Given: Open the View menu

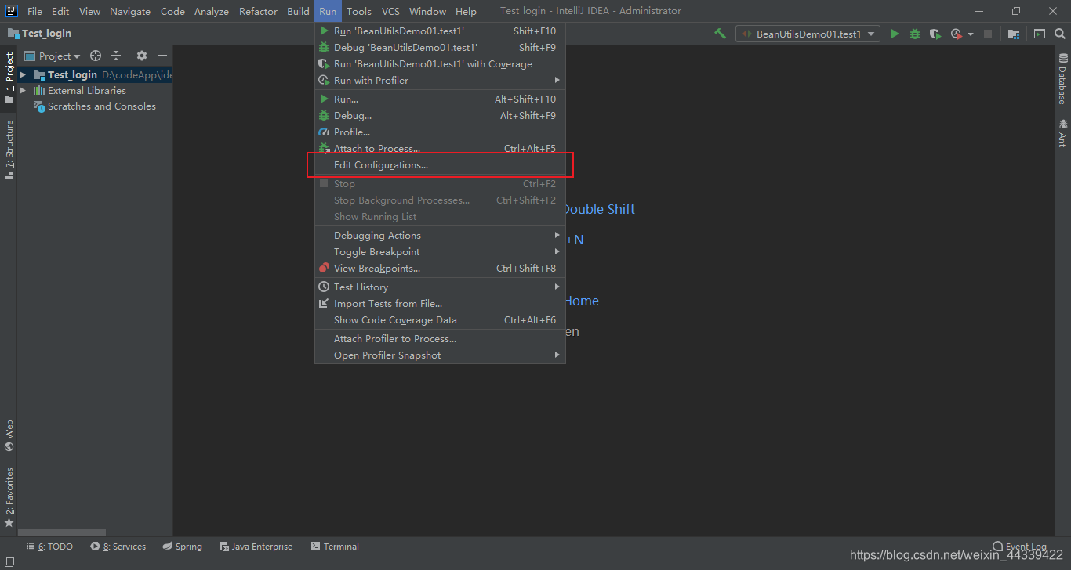Looking at the screenshot, I should click(x=89, y=11).
